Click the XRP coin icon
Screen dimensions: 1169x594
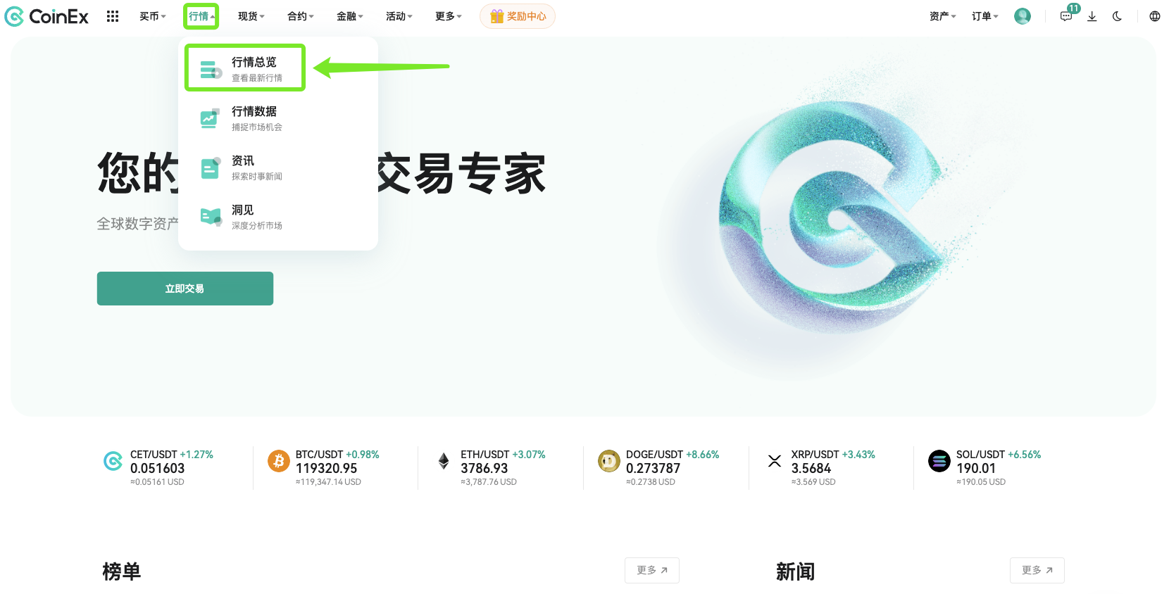coord(775,461)
